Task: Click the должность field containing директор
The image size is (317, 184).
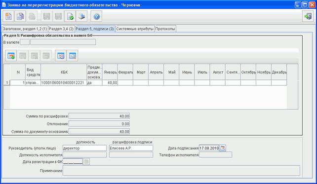Action: click(x=84, y=148)
